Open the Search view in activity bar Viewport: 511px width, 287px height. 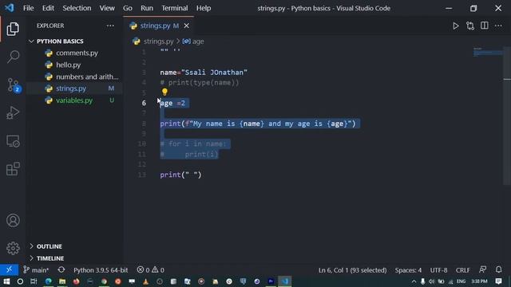point(13,57)
